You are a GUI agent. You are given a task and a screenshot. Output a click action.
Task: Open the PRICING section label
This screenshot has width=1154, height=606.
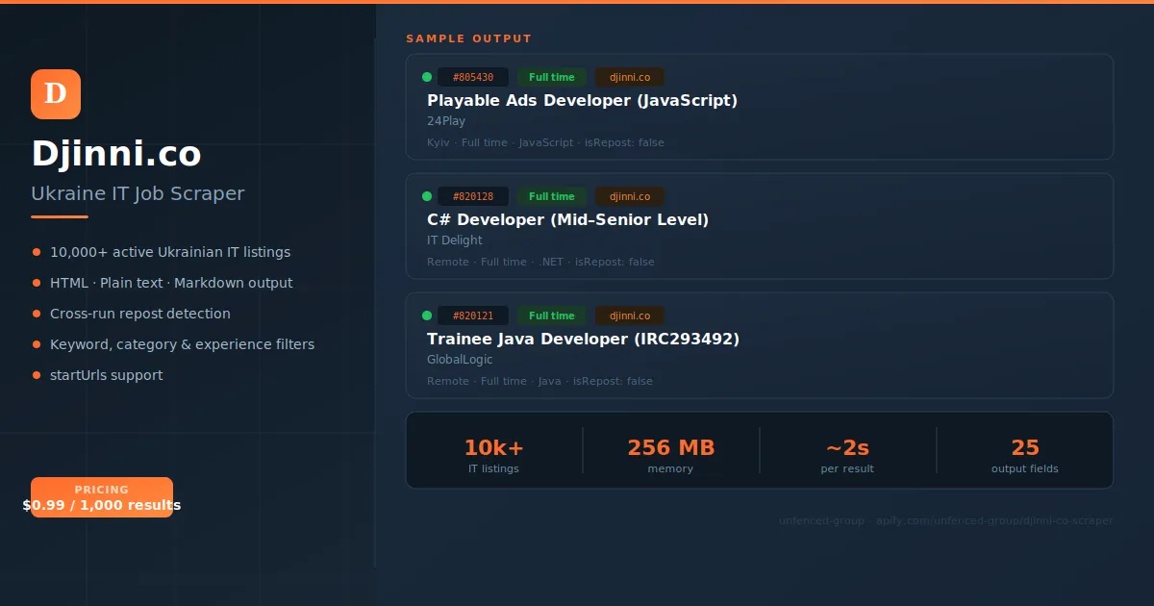coord(101,489)
